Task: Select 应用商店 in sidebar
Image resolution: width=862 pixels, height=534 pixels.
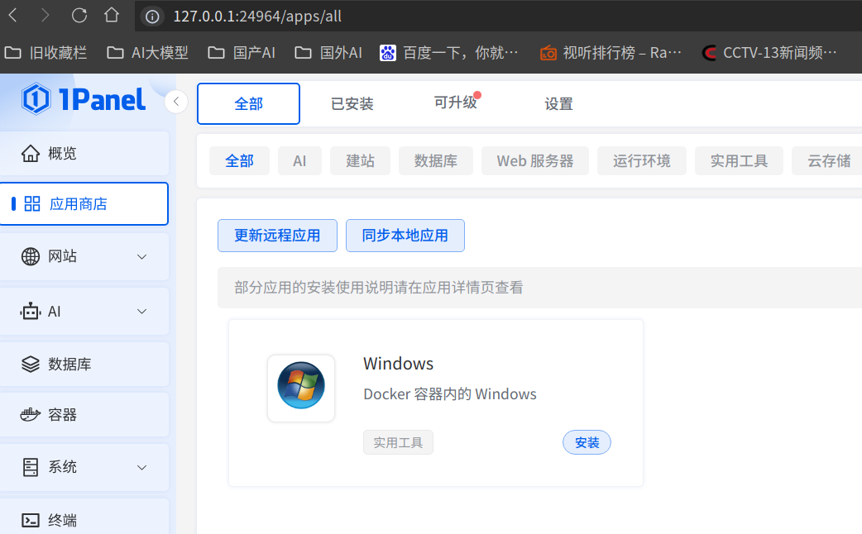Action: pyautogui.click(x=84, y=204)
